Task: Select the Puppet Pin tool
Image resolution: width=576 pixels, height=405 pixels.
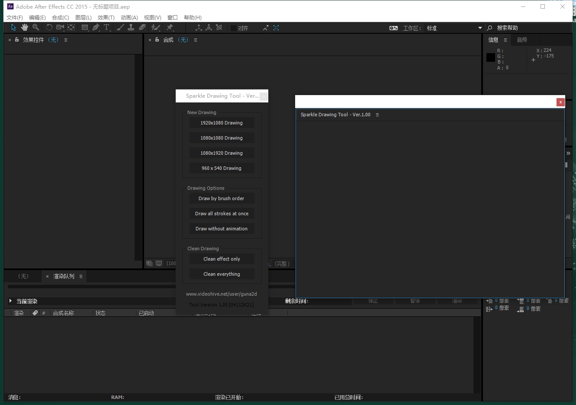Action: click(170, 28)
